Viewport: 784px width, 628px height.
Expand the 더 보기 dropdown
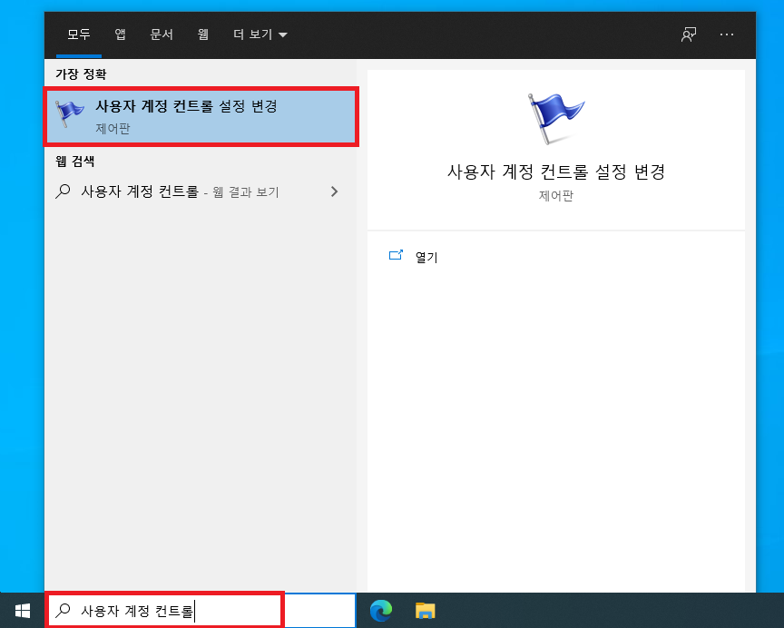tap(260, 34)
